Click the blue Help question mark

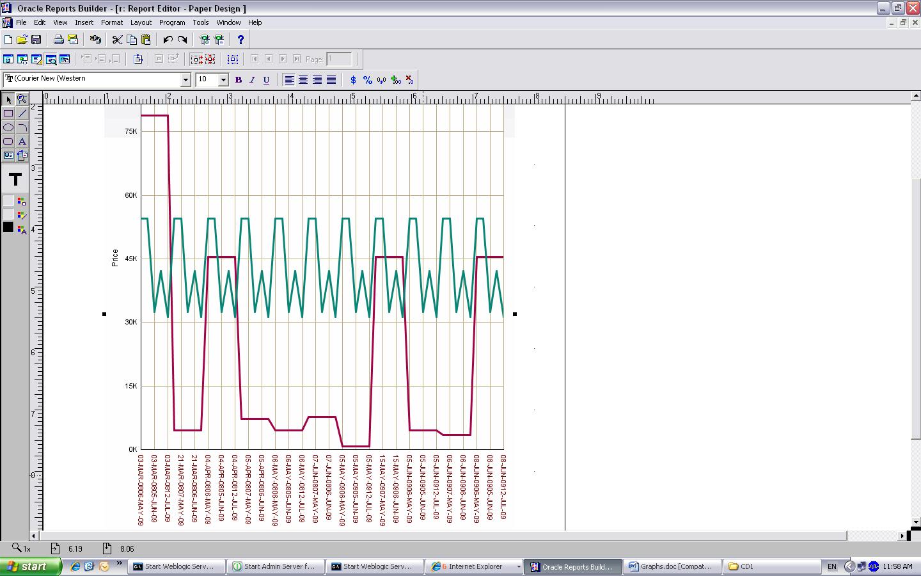tap(240, 40)
